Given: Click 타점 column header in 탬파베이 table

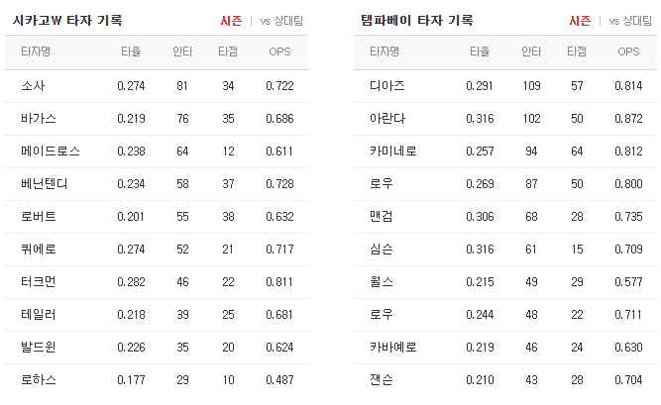Looking at the screenshot, I should tap(576, 51).
